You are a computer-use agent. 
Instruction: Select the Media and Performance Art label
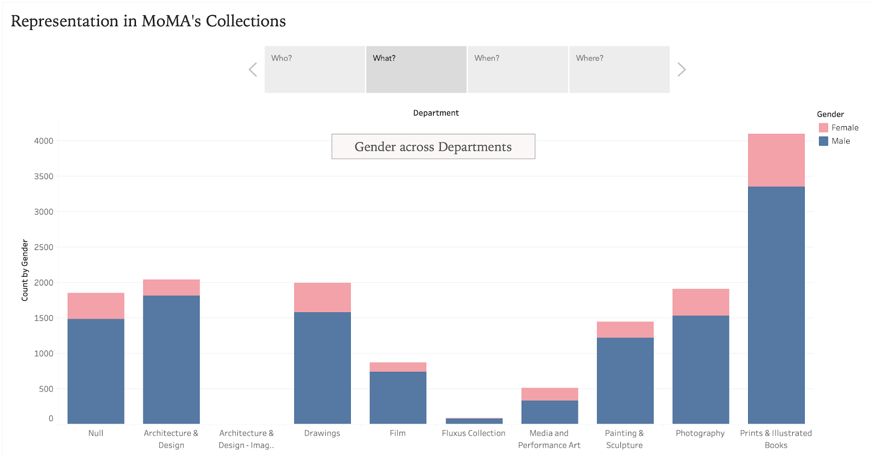(x=549, y=439)
